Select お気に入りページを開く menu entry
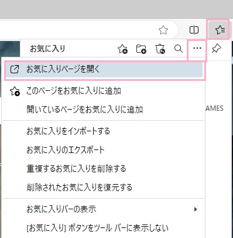This screenshot has width=233, height=238. 104,70
